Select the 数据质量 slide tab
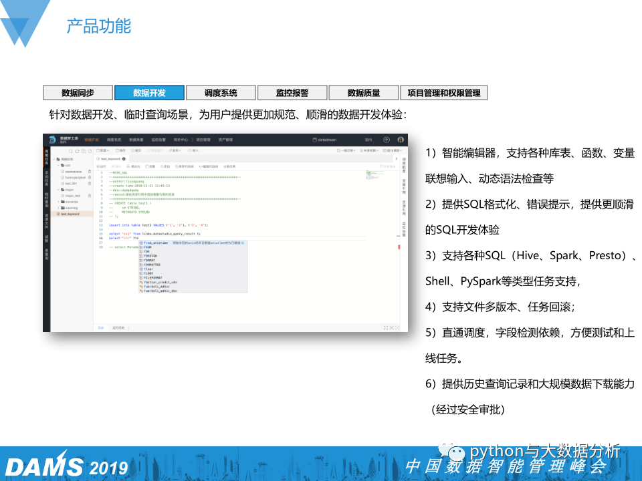The height and width of the screenshot is (481, 642). pos(364,93)
